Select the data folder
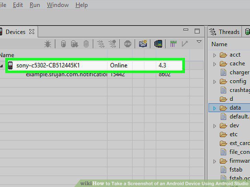The image size is (250, 187). coord(235,108)
